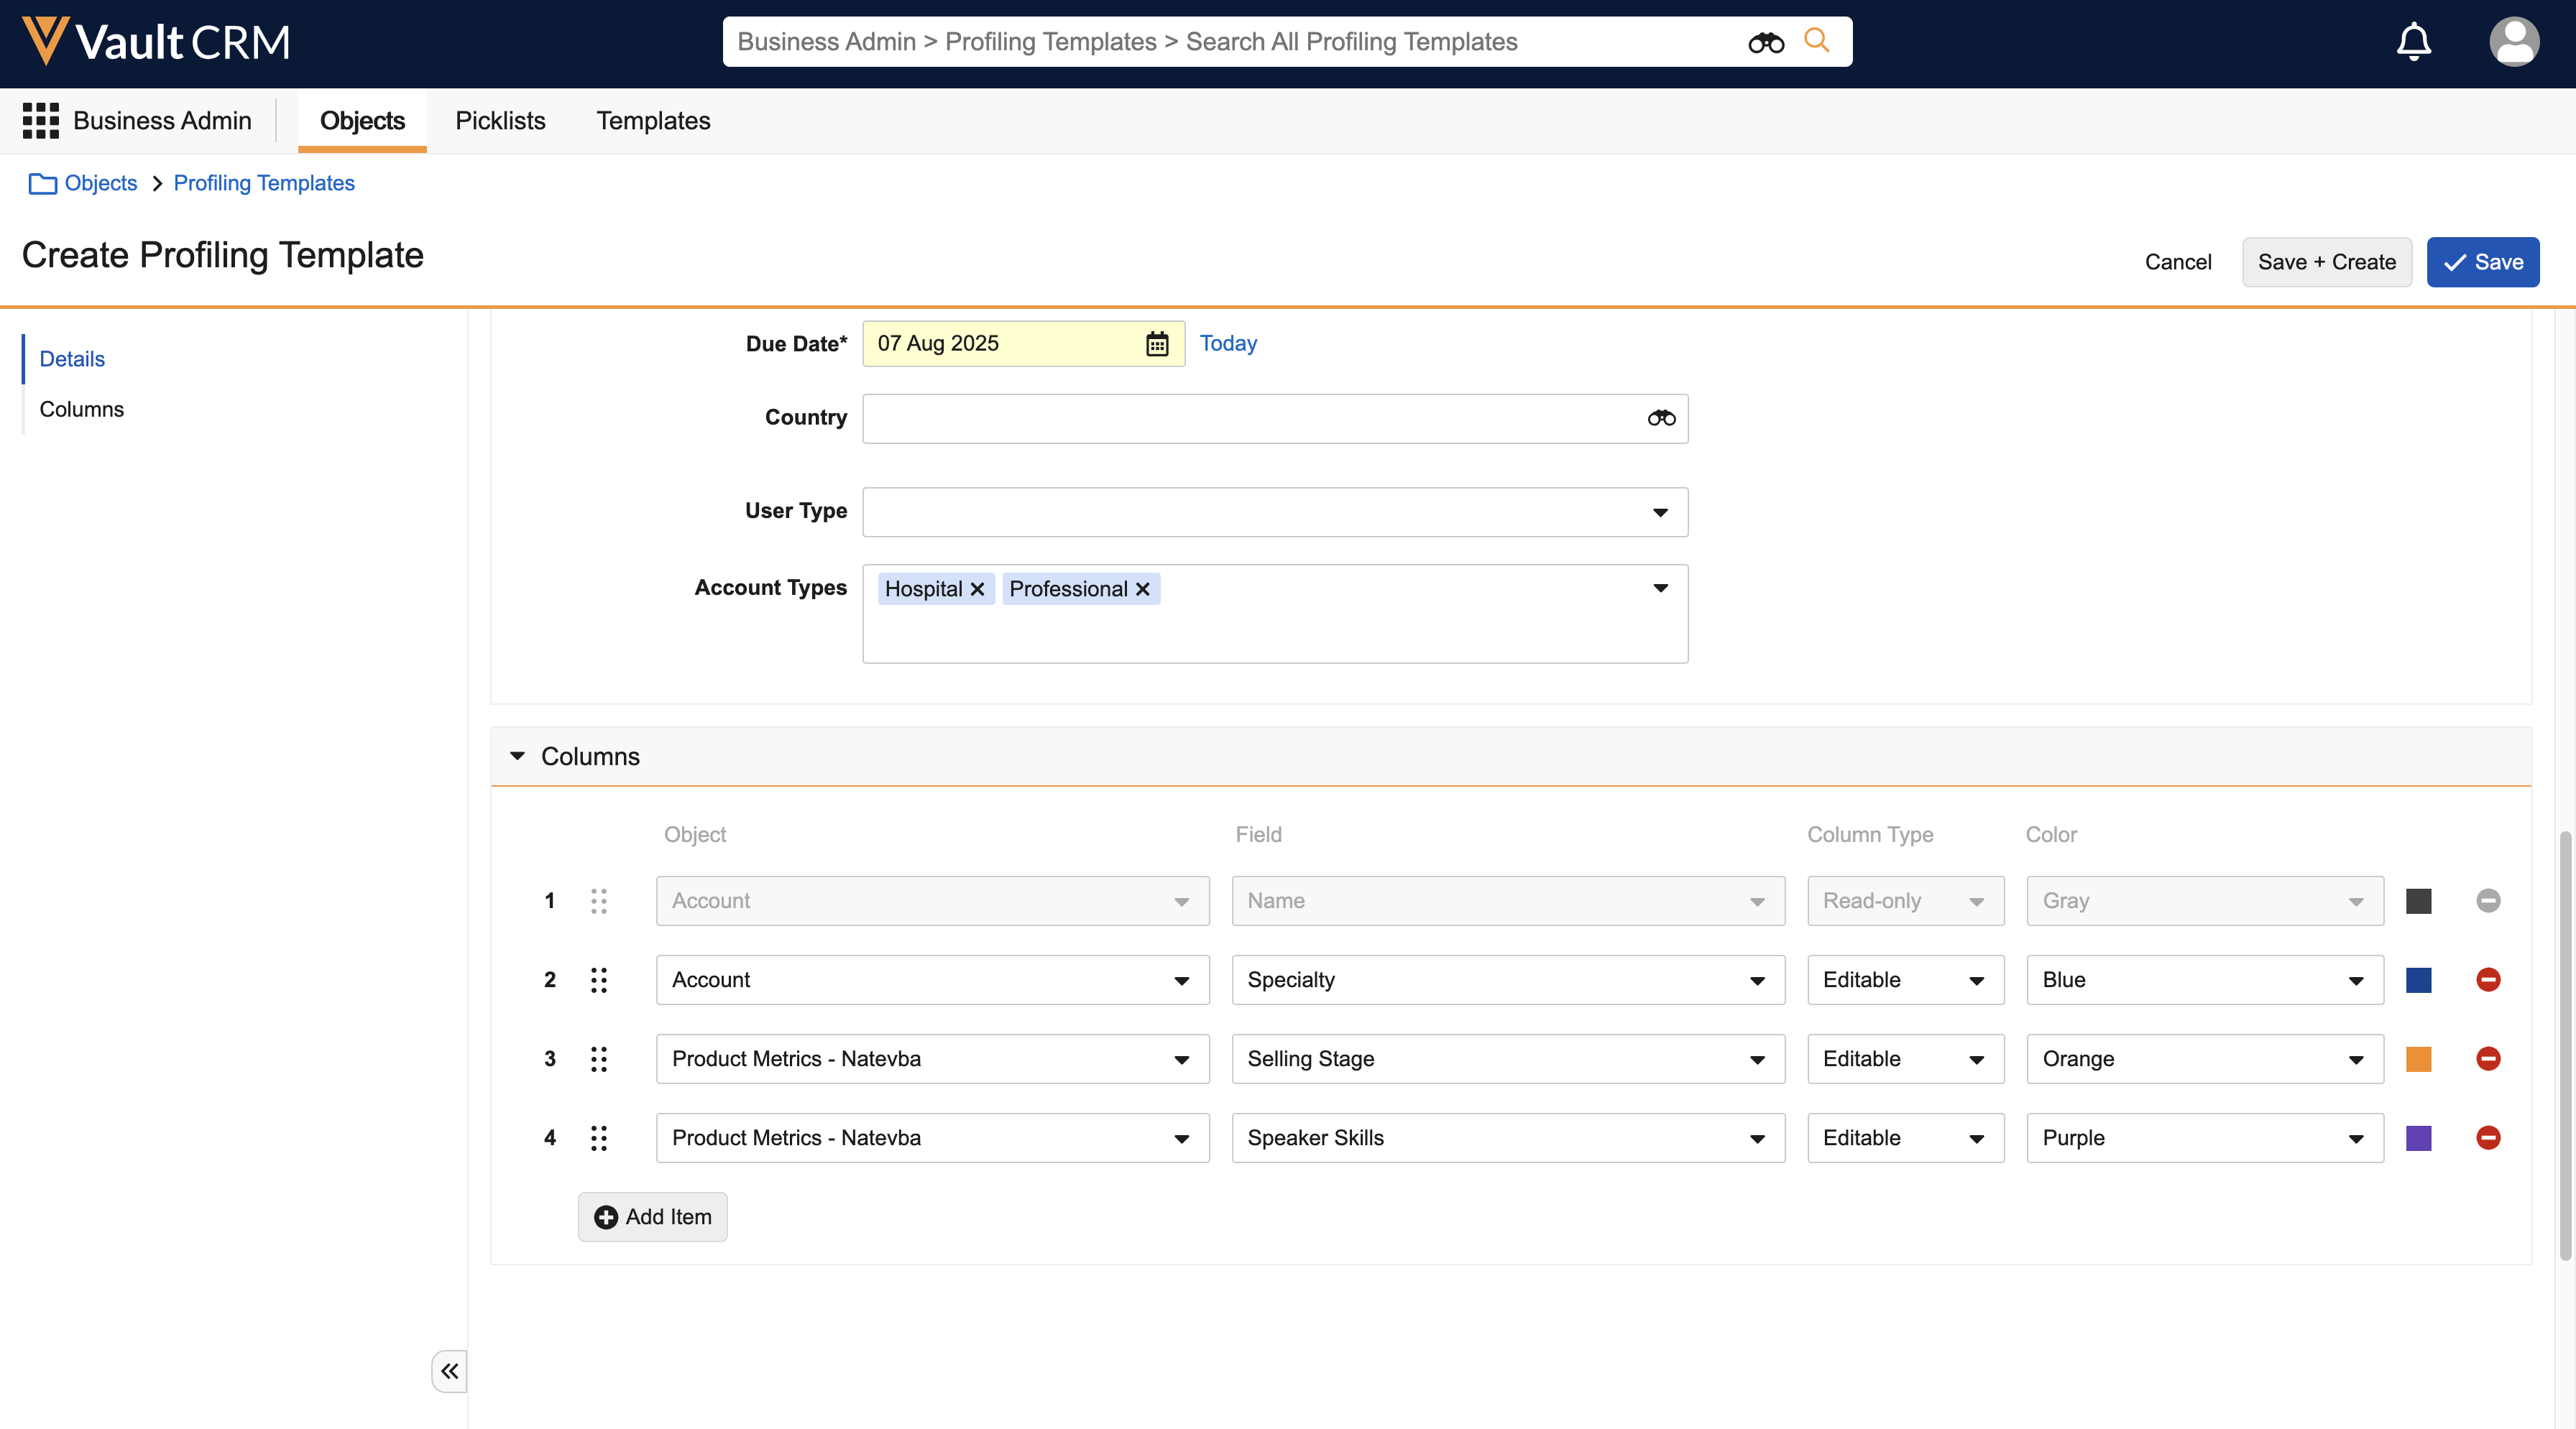Collapse the Columns section

pos(517,757)
